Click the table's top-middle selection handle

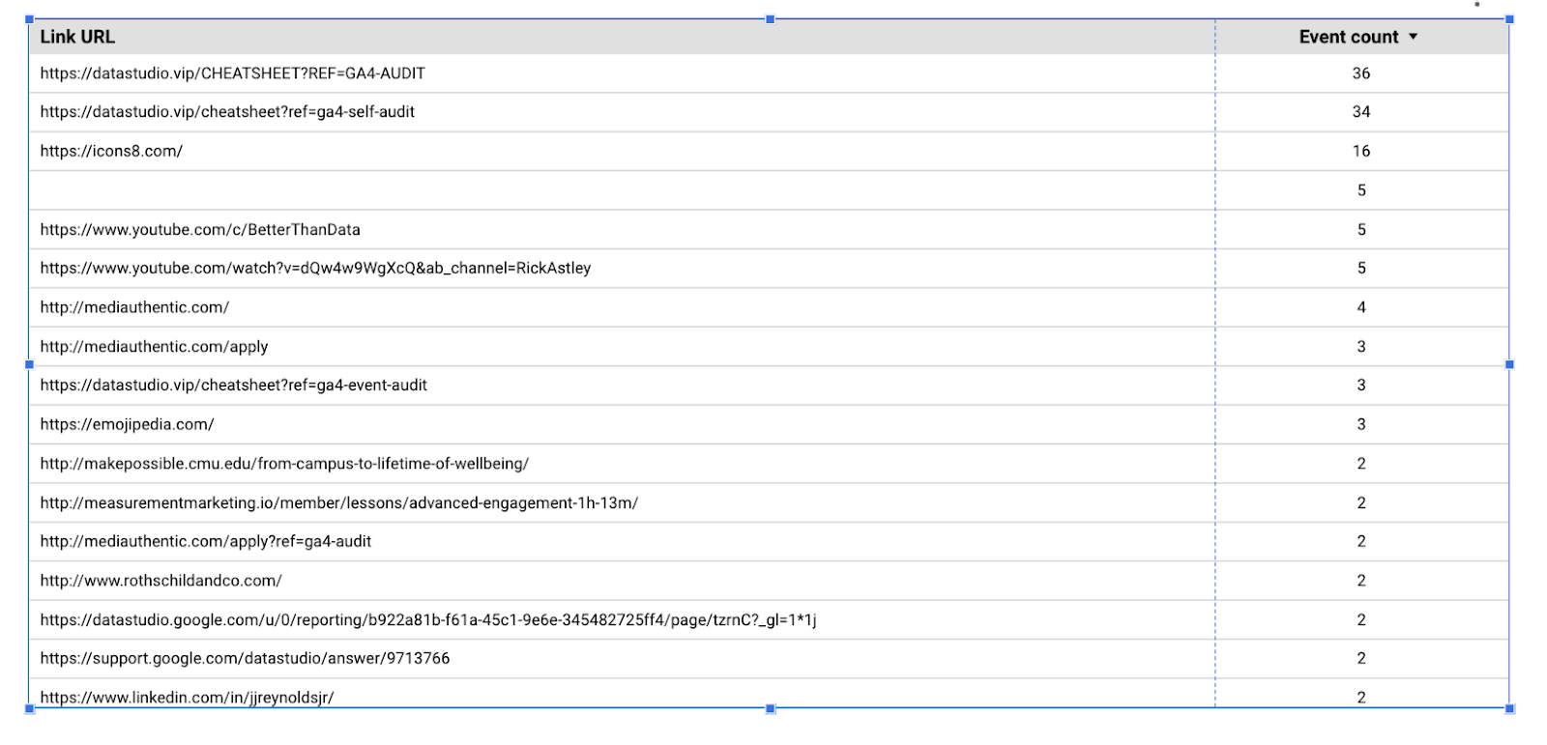[x=771, y=19]
